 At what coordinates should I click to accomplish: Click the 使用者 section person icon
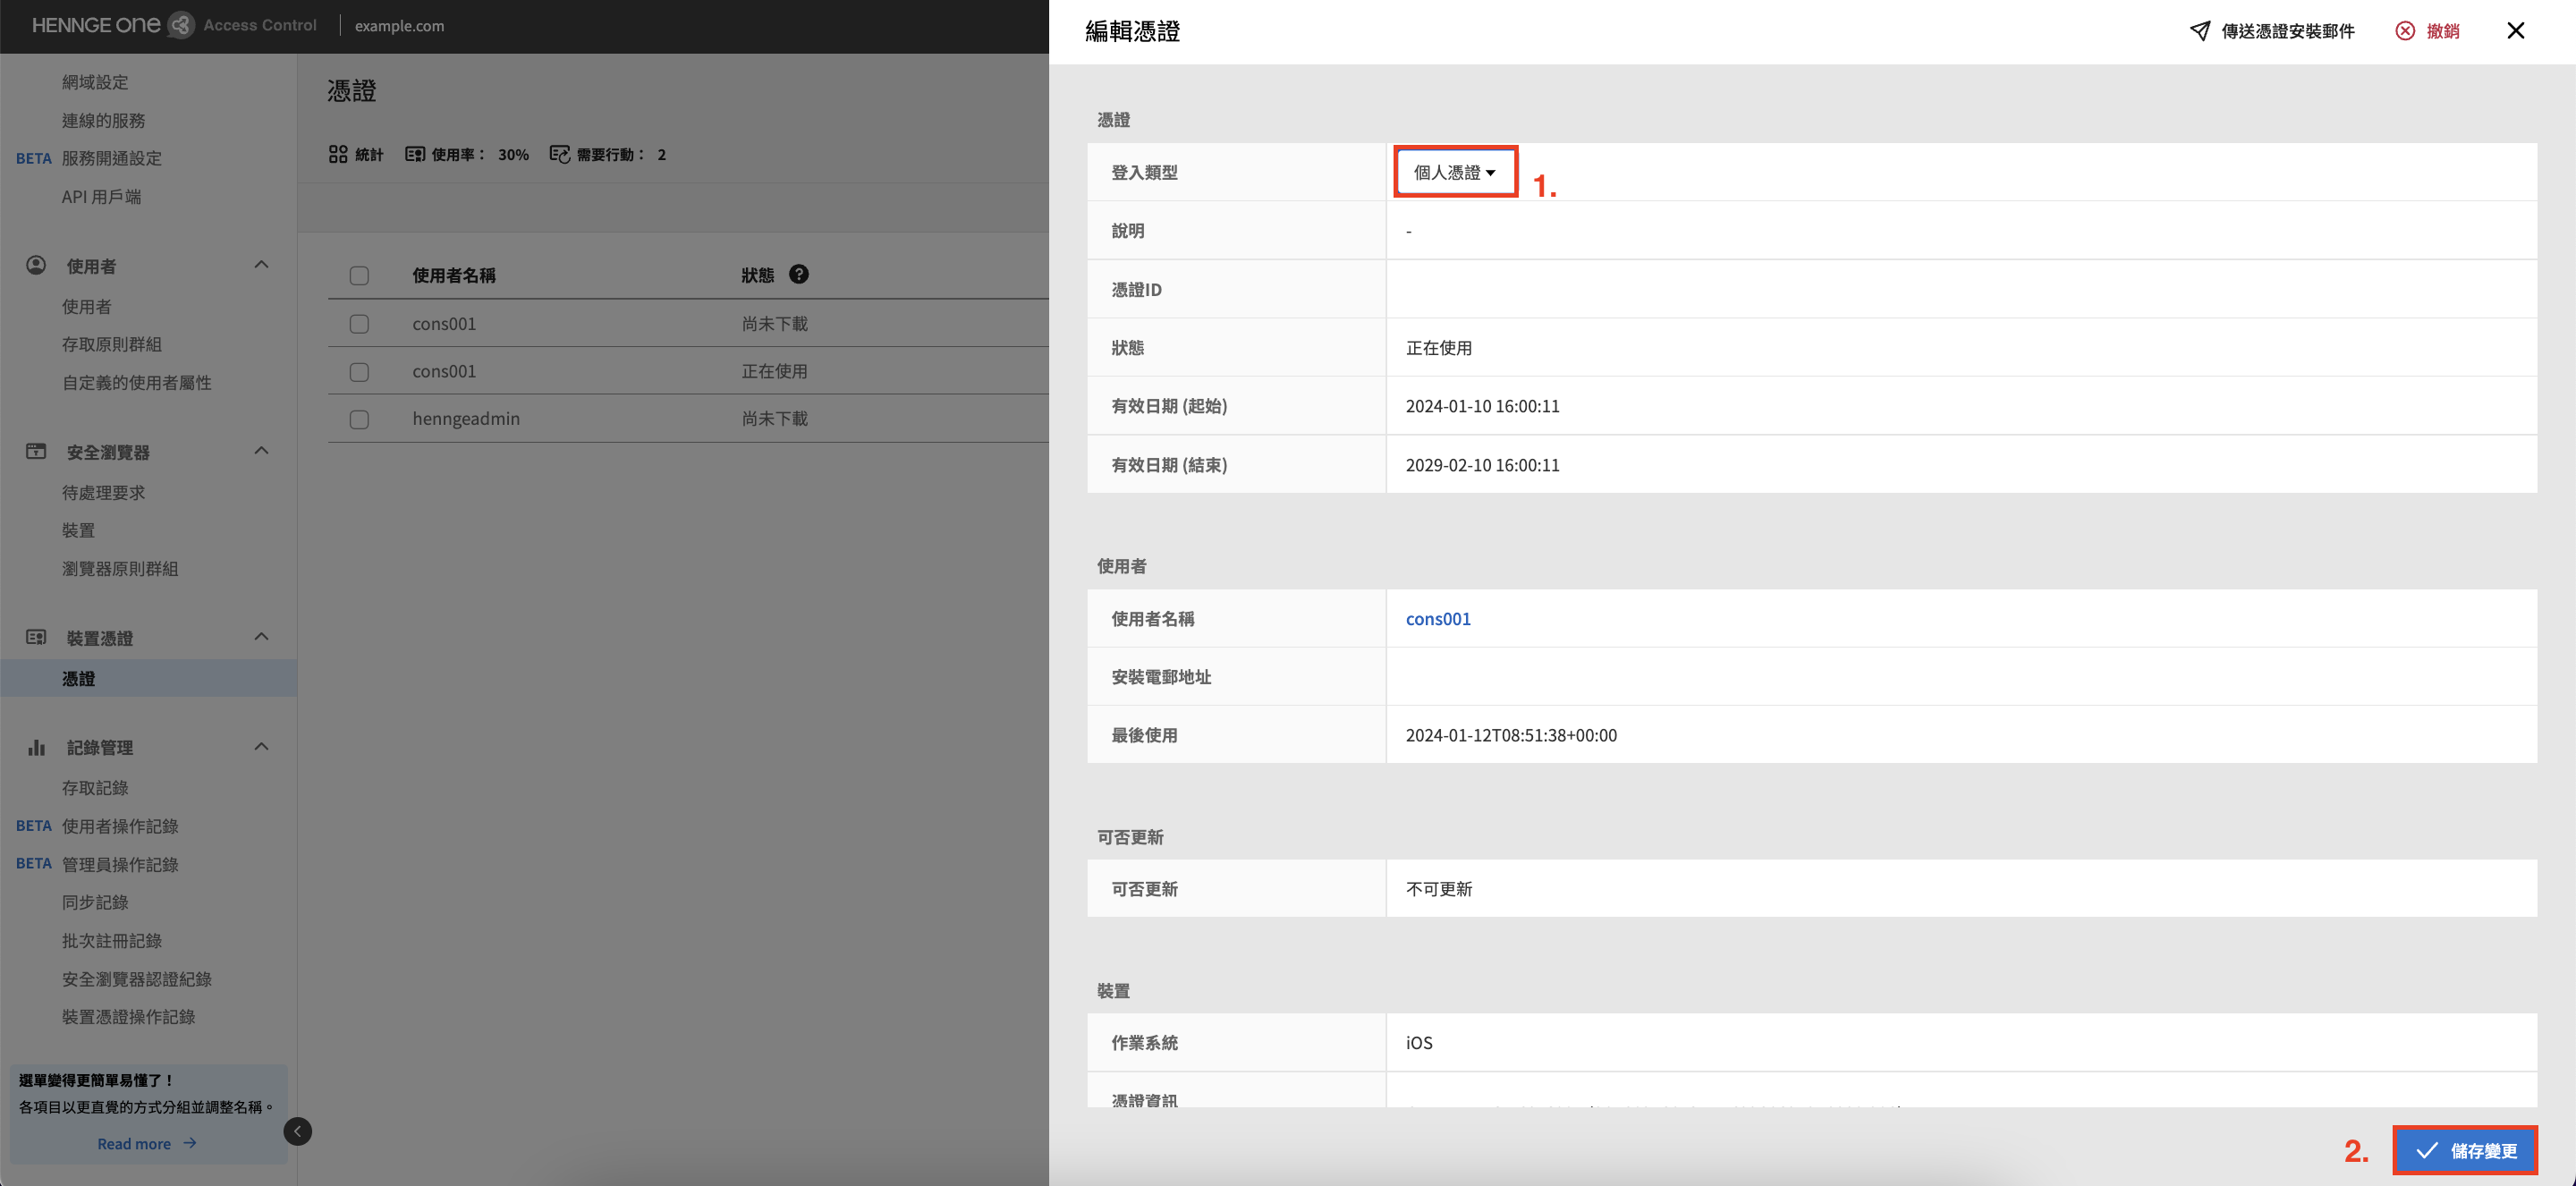[36, 265]
